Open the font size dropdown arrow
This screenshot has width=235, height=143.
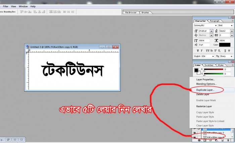[211, 31]
